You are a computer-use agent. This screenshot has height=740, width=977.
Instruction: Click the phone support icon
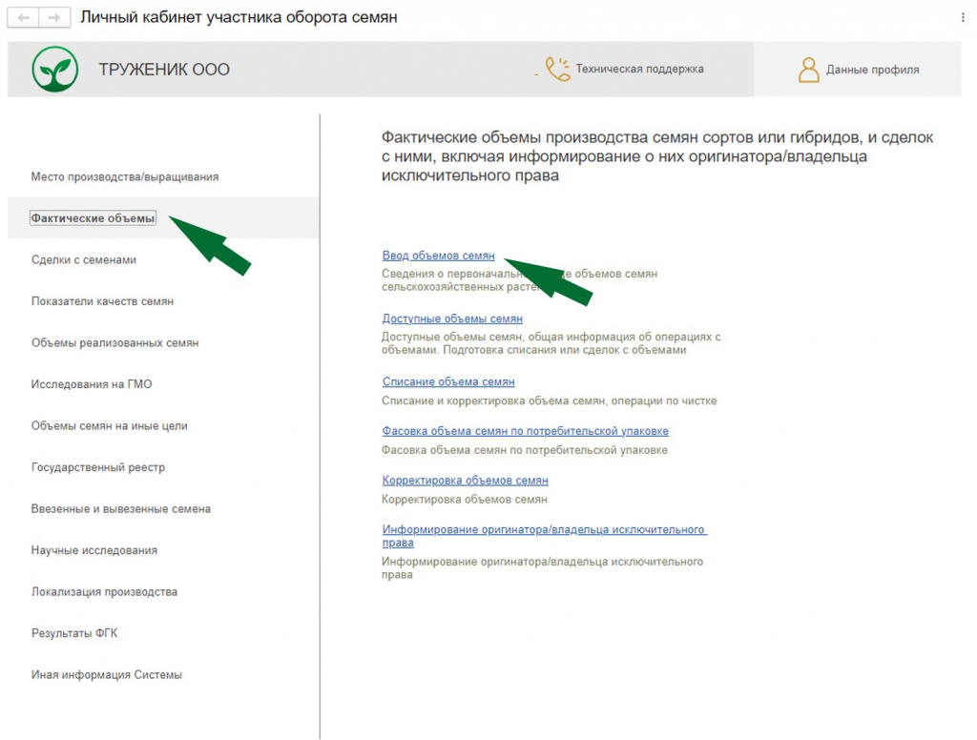coord(557,70)
